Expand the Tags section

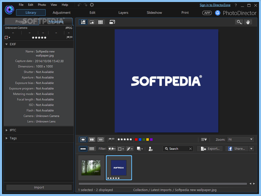[x=7, y=138]
